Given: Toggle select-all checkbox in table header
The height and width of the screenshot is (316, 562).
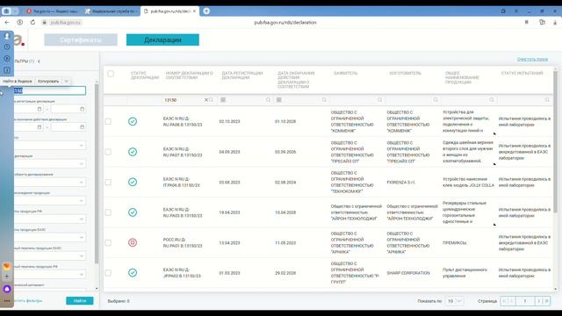Looking at the screenshot, I should [111, 74].
